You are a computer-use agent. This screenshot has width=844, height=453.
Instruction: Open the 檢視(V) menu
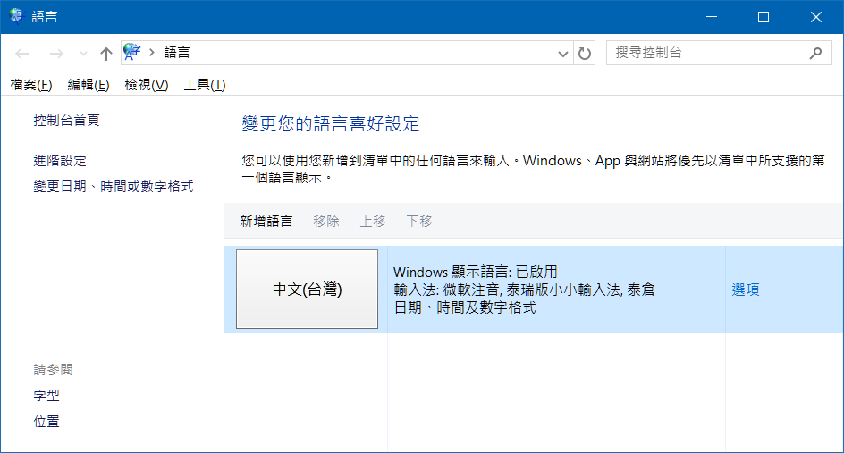tap(146, 85)
